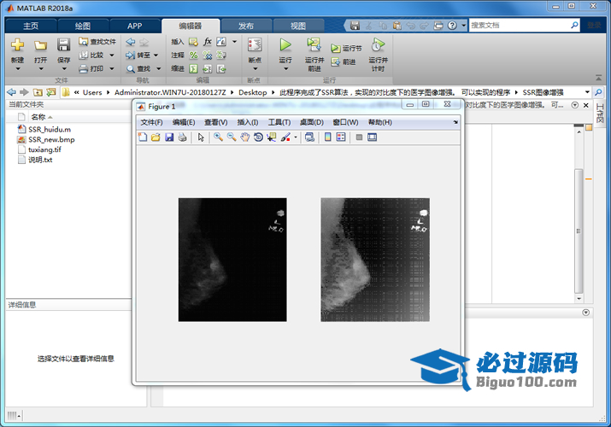Save figure via Figure 1 toolbar
The image size is (611, 427).
click(169, 137)
